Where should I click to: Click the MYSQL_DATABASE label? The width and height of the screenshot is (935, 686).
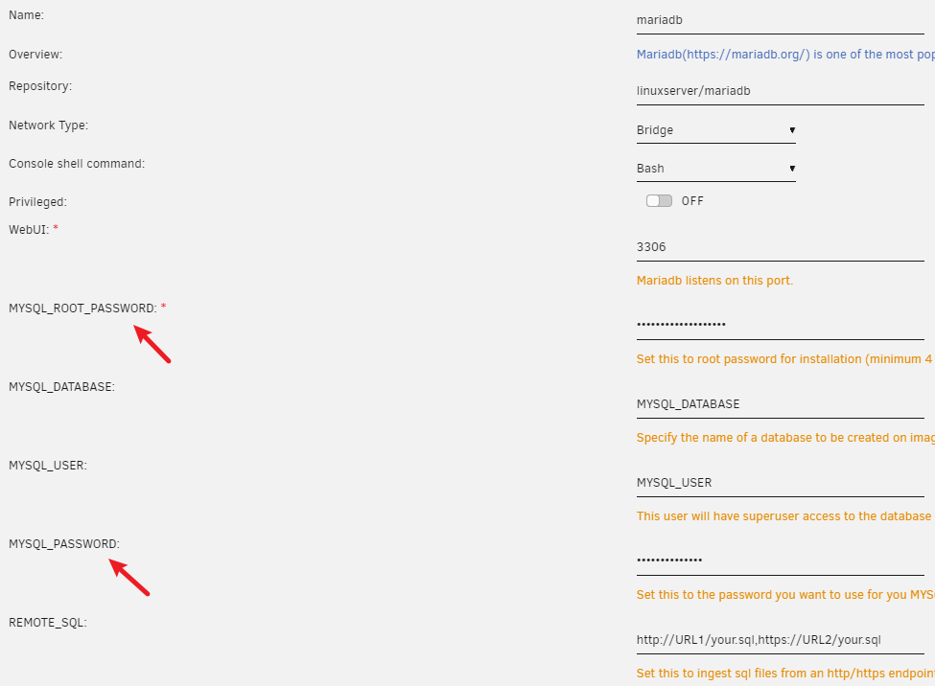61,387
